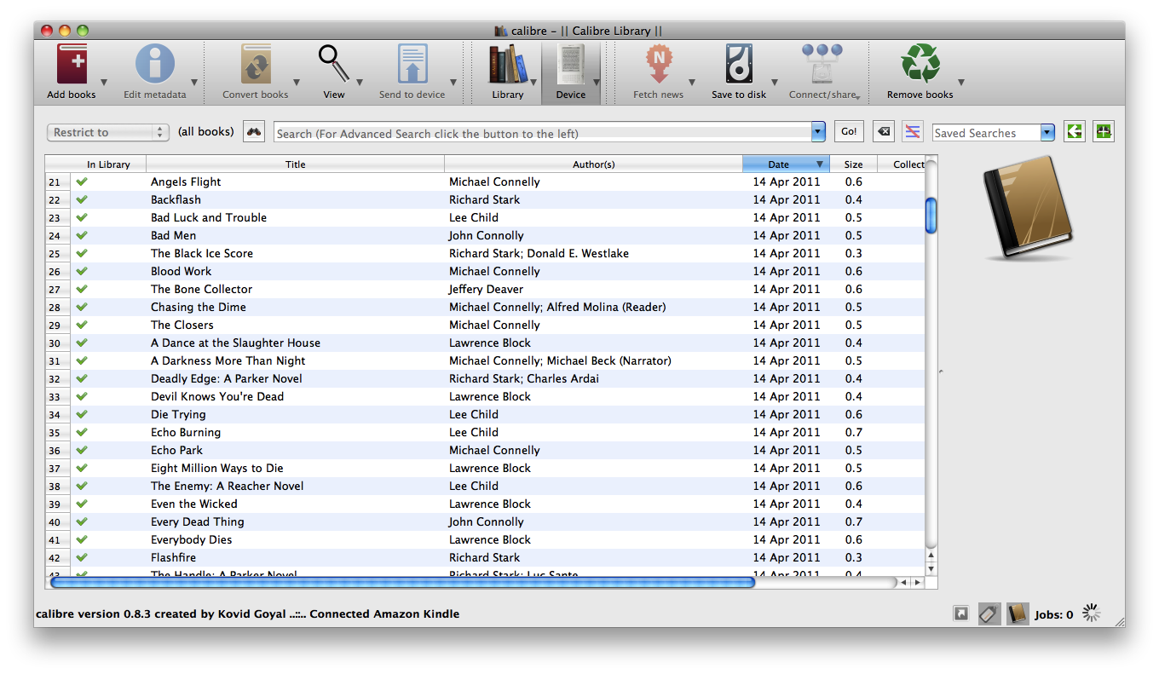Click the Remove books recycle icon
The height and width of the screenshot is (674, 1159).
tap(920, 66)
